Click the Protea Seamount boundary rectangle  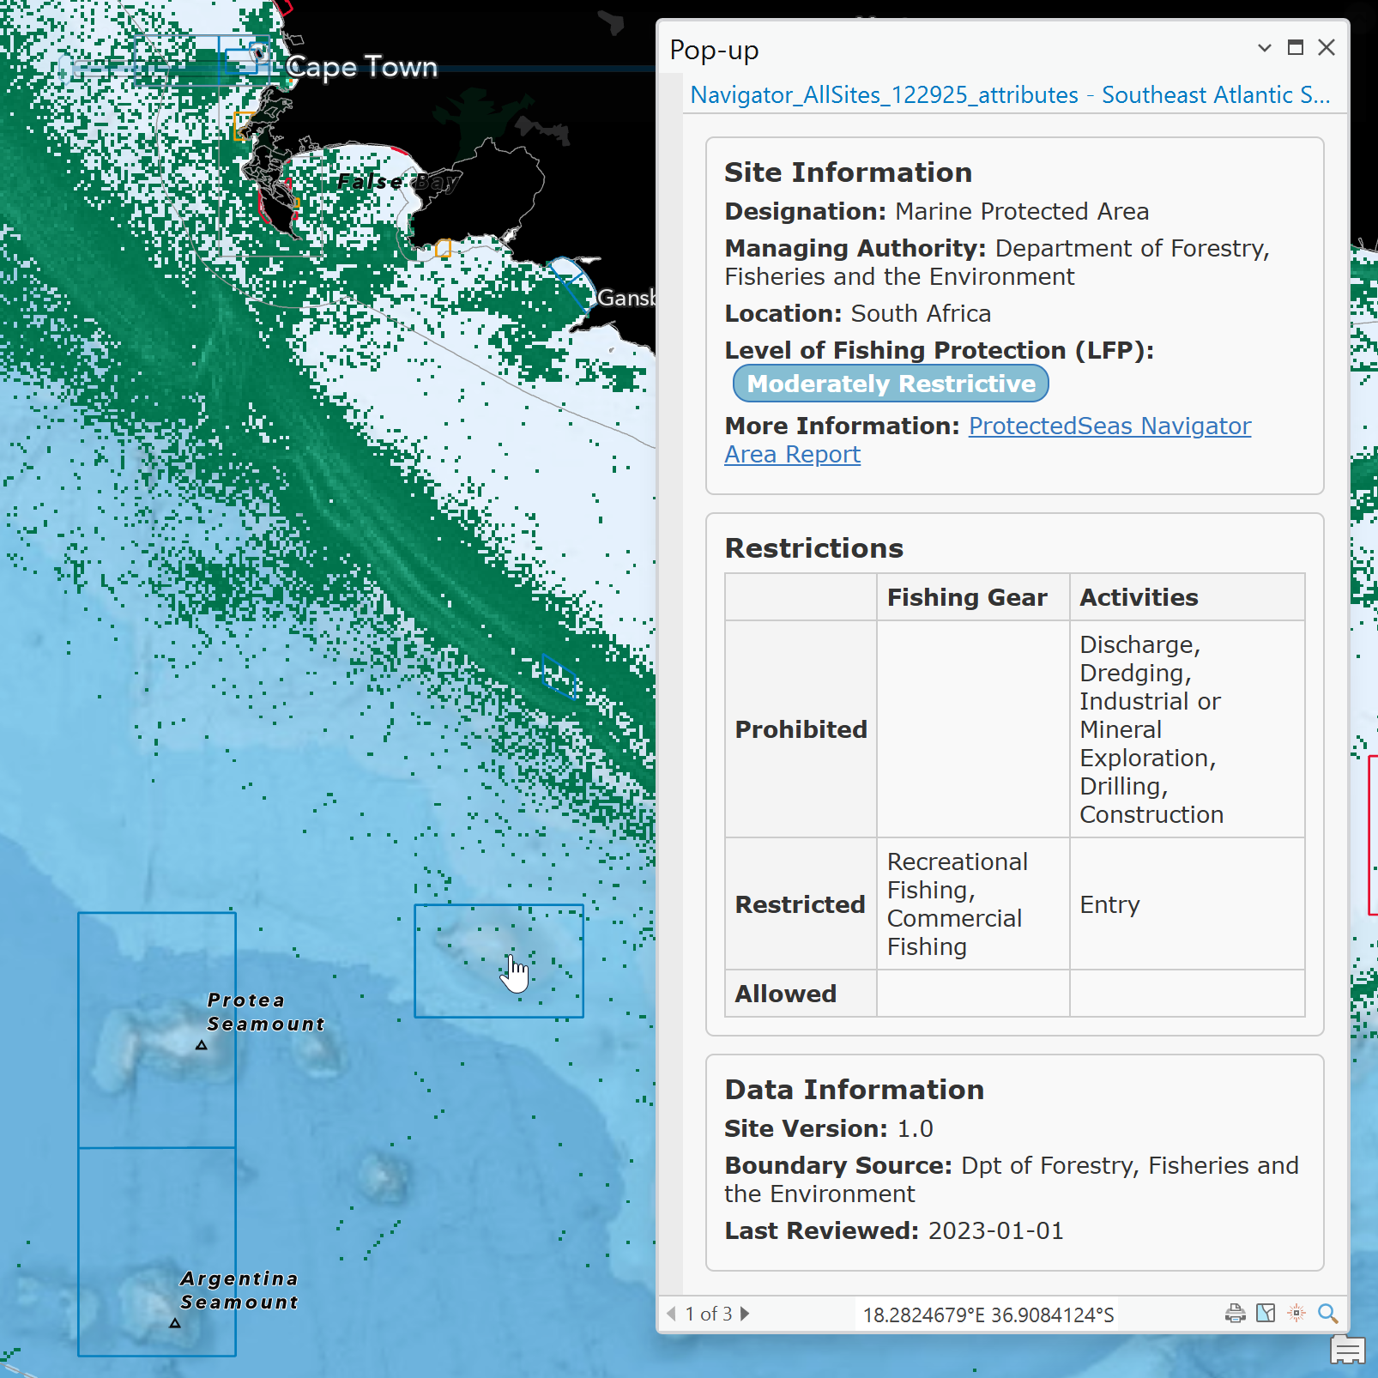tap(157, 1030)
